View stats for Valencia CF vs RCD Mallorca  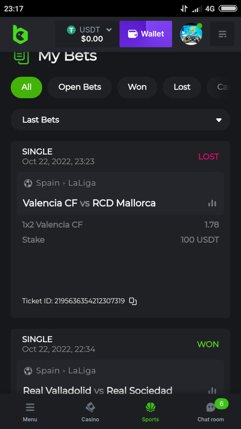212,203
